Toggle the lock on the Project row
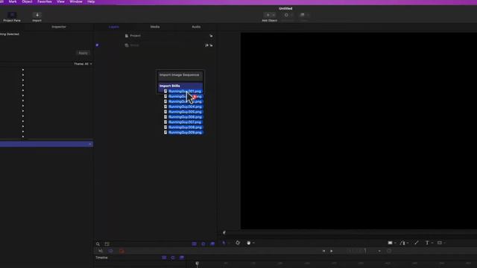This screenshot has height=268, width=477. 211,36
